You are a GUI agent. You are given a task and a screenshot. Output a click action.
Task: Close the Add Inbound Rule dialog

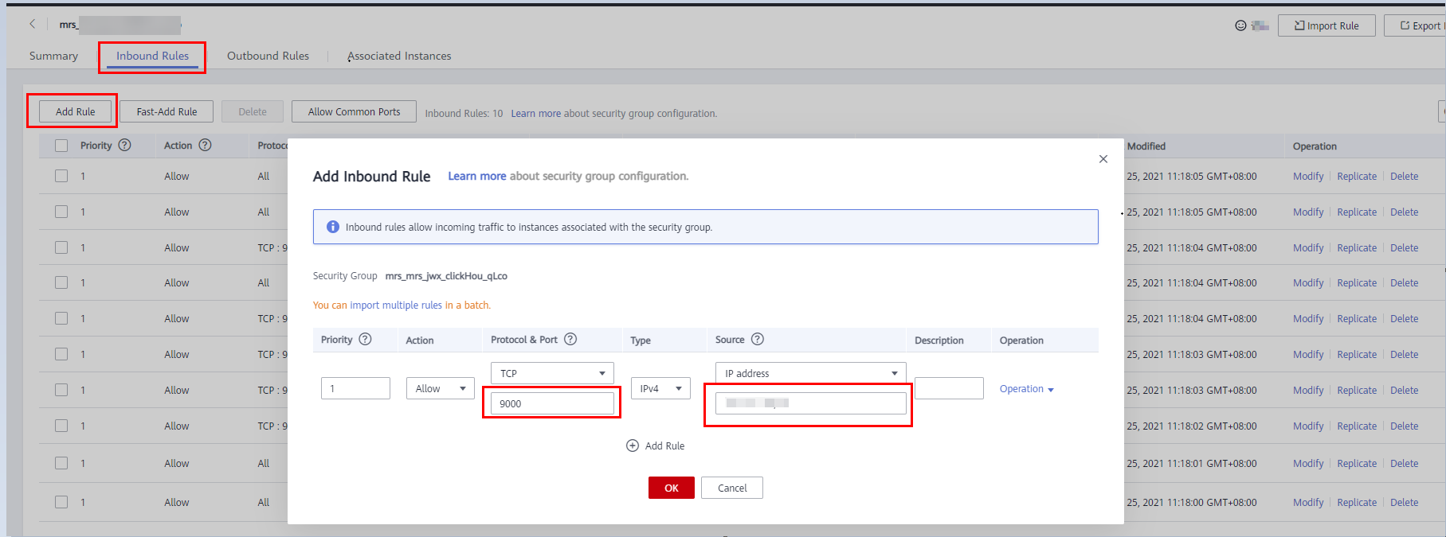pos(1103,159)
